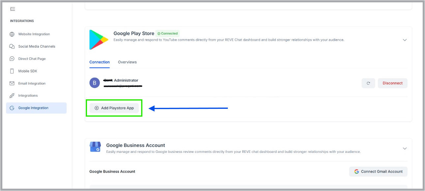Switch to the Overviews tab
Viewport: 425px width, 191px height.
pos(127,62)
